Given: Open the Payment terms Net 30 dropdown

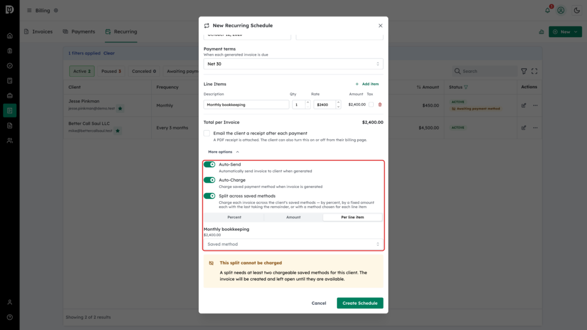Looking at the screenshot, I should tap(293, 64).
